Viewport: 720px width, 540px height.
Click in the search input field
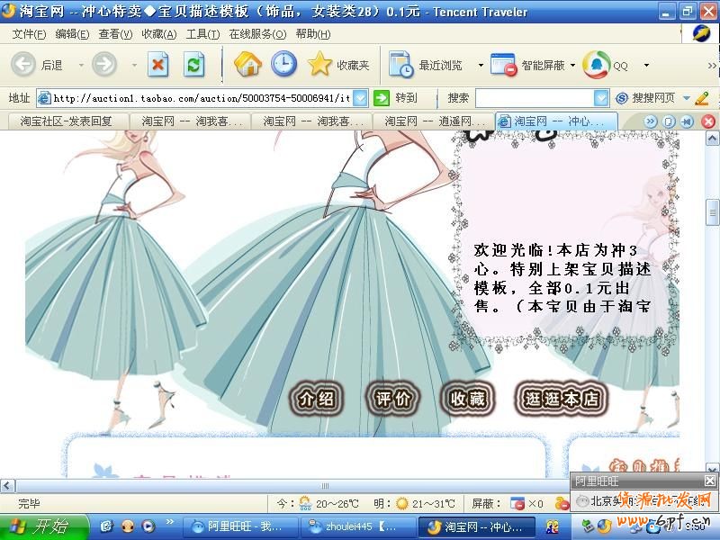point(534,98)
